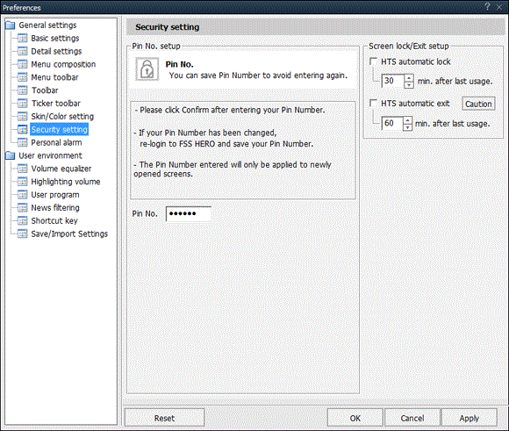Click the Apply button
Viewport: 509px width, 431px height.
(470, 418)
